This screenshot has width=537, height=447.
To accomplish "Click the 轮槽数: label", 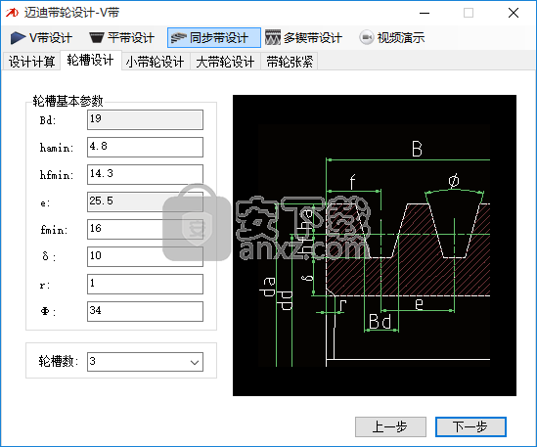I will (59, 361).
